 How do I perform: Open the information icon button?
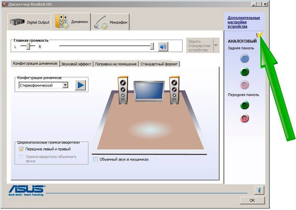tap(259, 190)
